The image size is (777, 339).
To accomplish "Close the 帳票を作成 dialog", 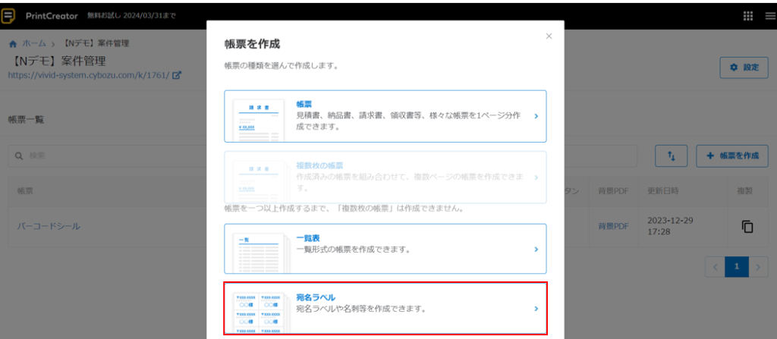I will point(549,36).
